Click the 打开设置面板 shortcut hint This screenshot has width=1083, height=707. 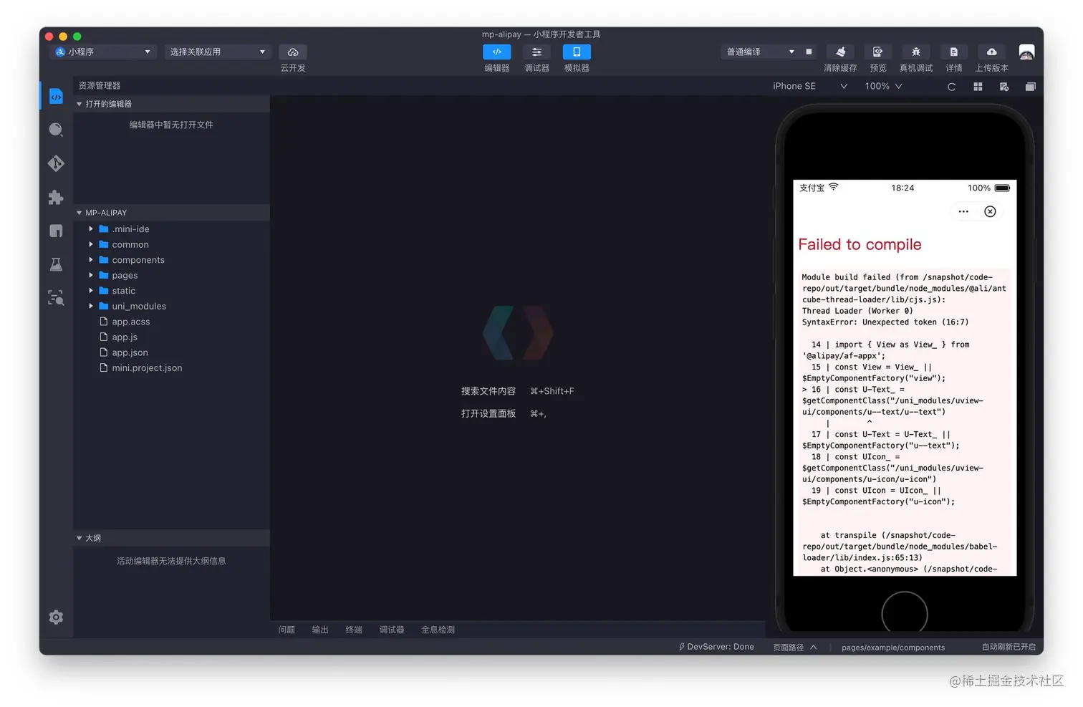coord(504,413)
